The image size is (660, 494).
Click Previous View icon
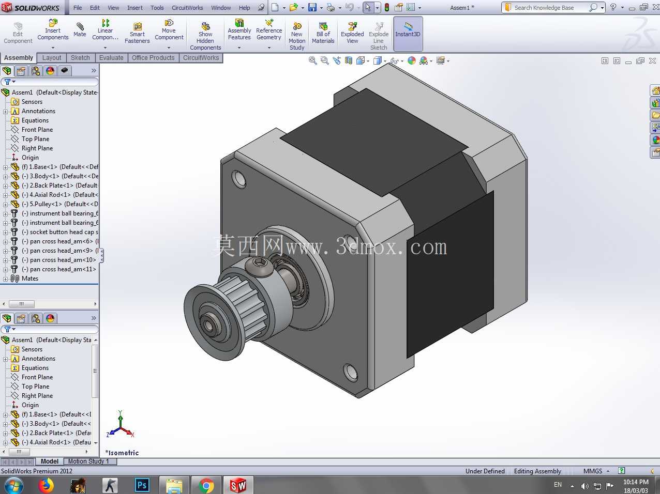pos(337,60)
